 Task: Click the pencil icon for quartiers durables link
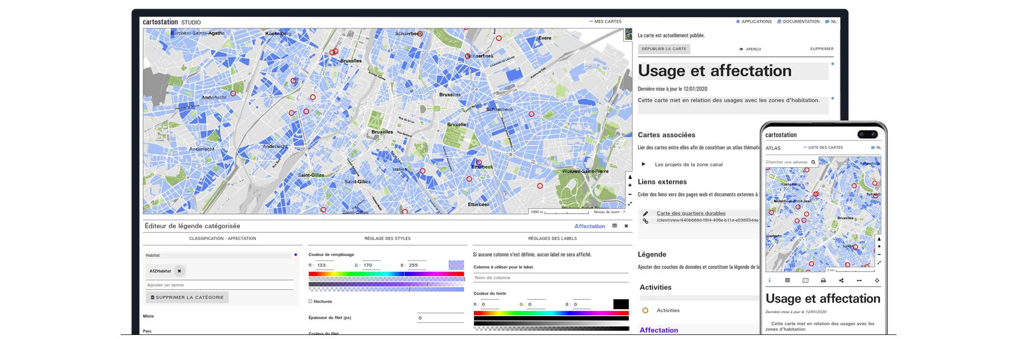[x=645, y=213]
